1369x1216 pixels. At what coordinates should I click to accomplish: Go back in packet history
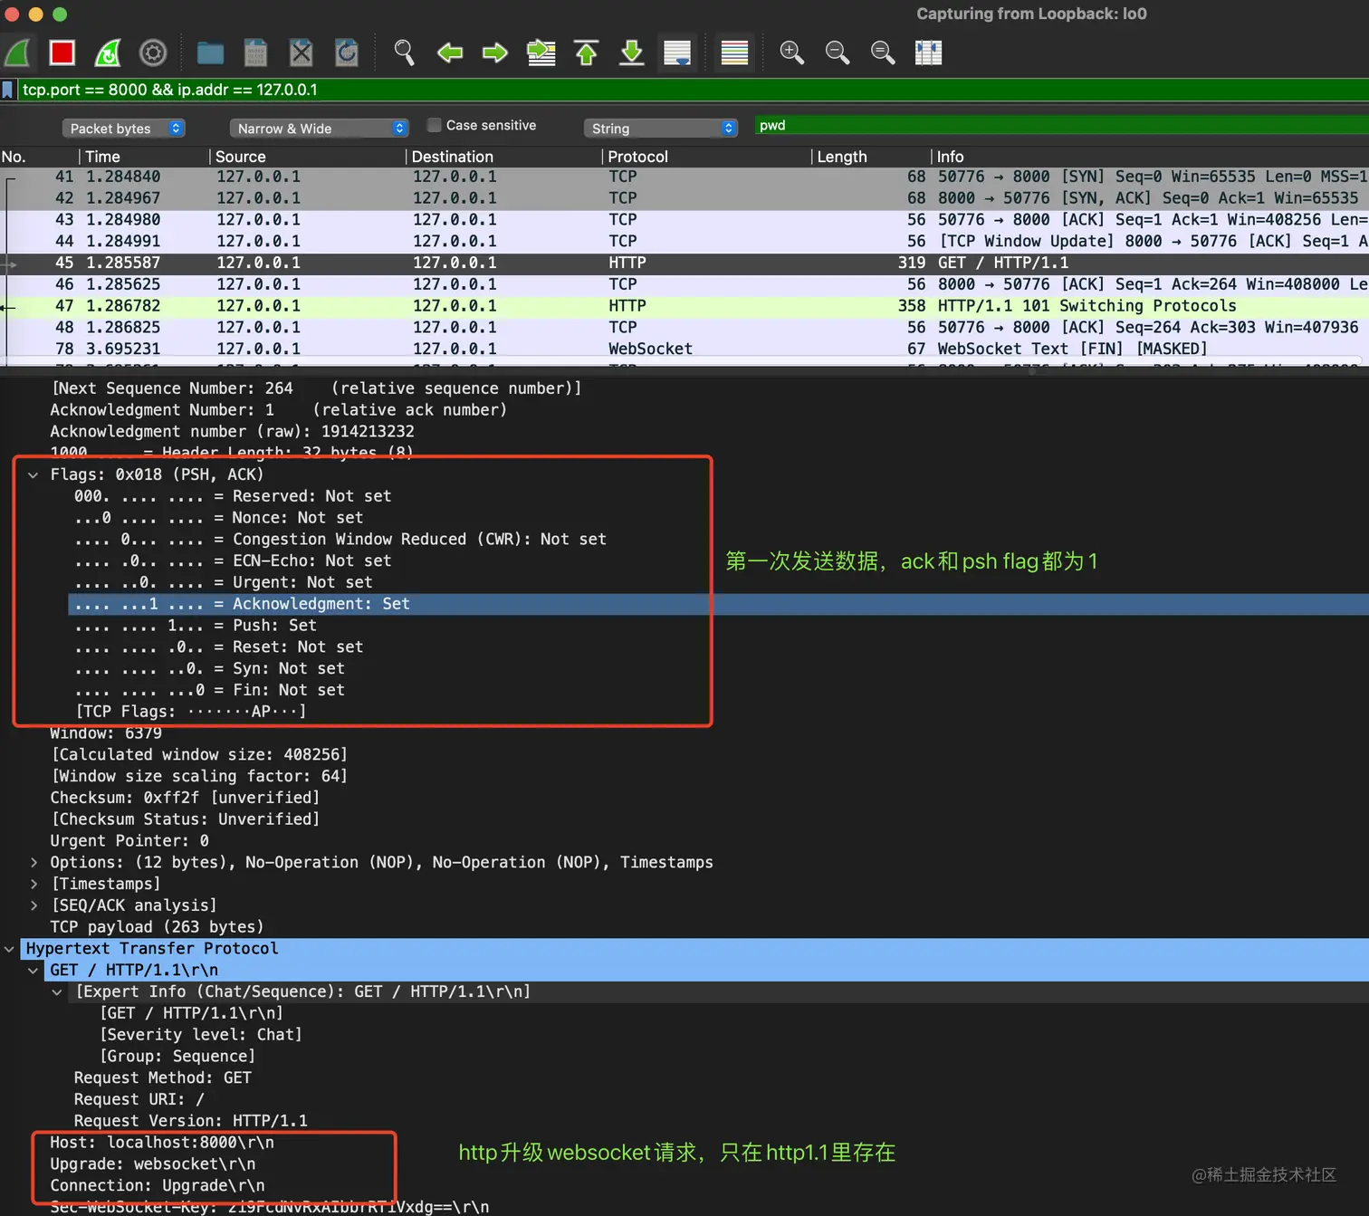tap(450, 53)
